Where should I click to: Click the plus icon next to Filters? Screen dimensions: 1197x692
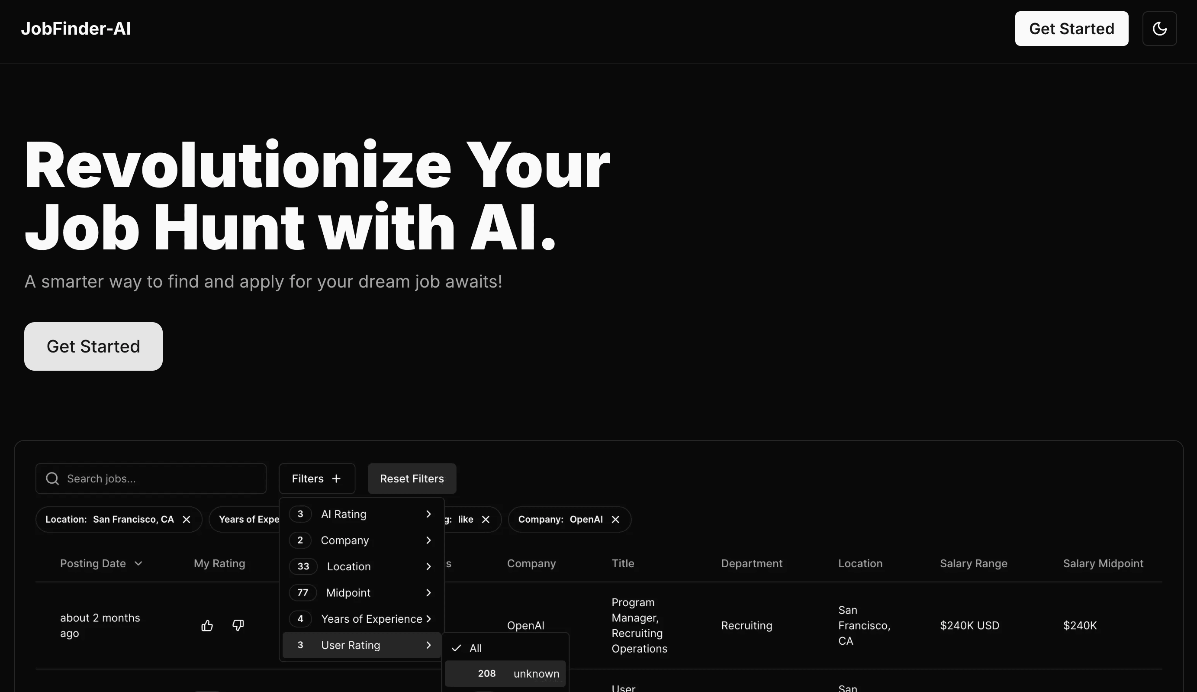pyautogui.click(x=337, y=478)
